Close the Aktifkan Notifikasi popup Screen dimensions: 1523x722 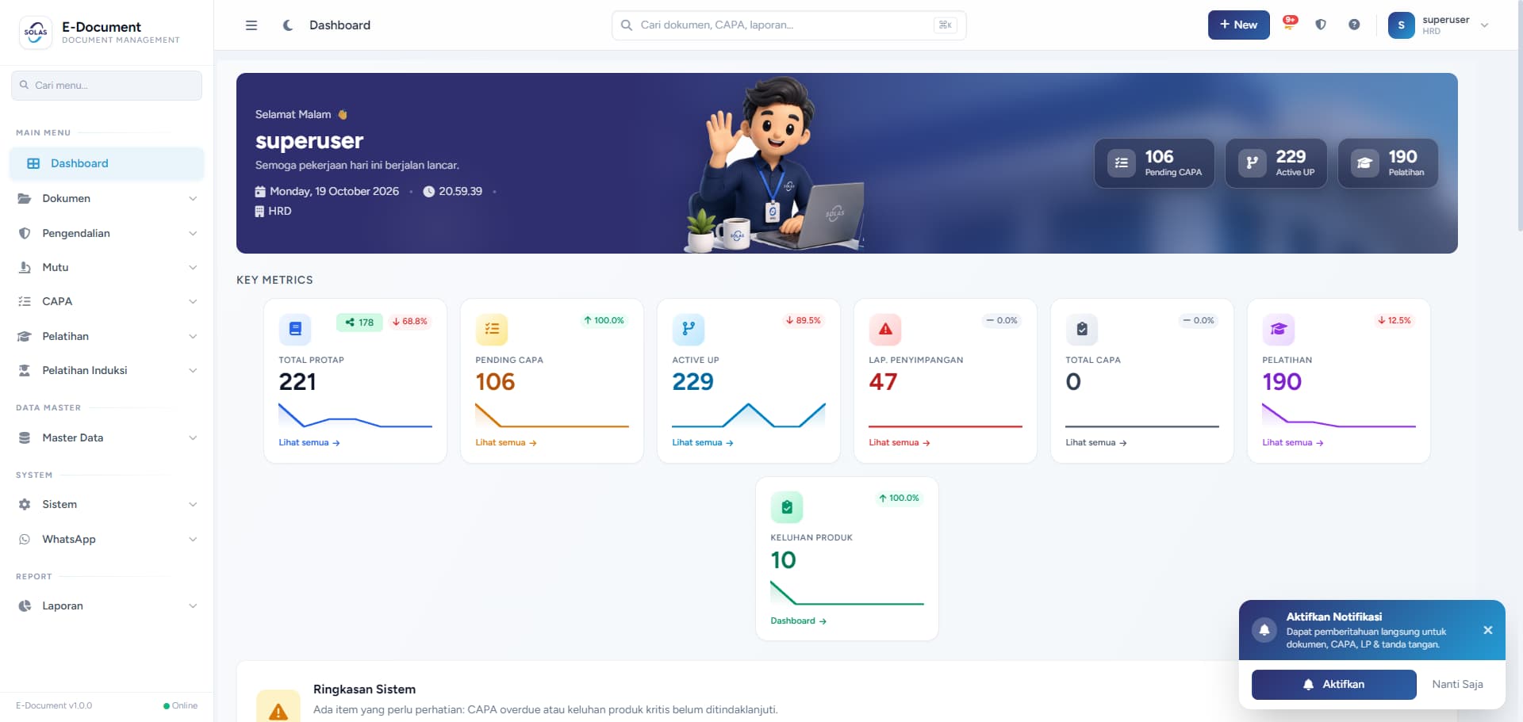click(x=1488, y=630)
